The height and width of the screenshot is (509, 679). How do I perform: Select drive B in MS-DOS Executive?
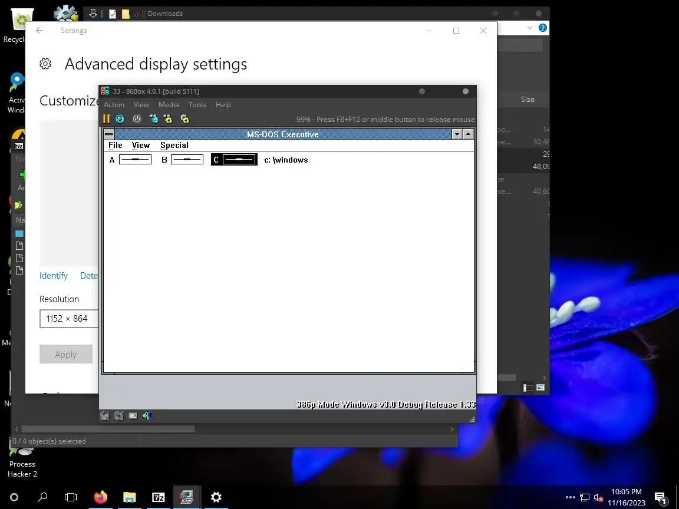(x=182, y=160)
